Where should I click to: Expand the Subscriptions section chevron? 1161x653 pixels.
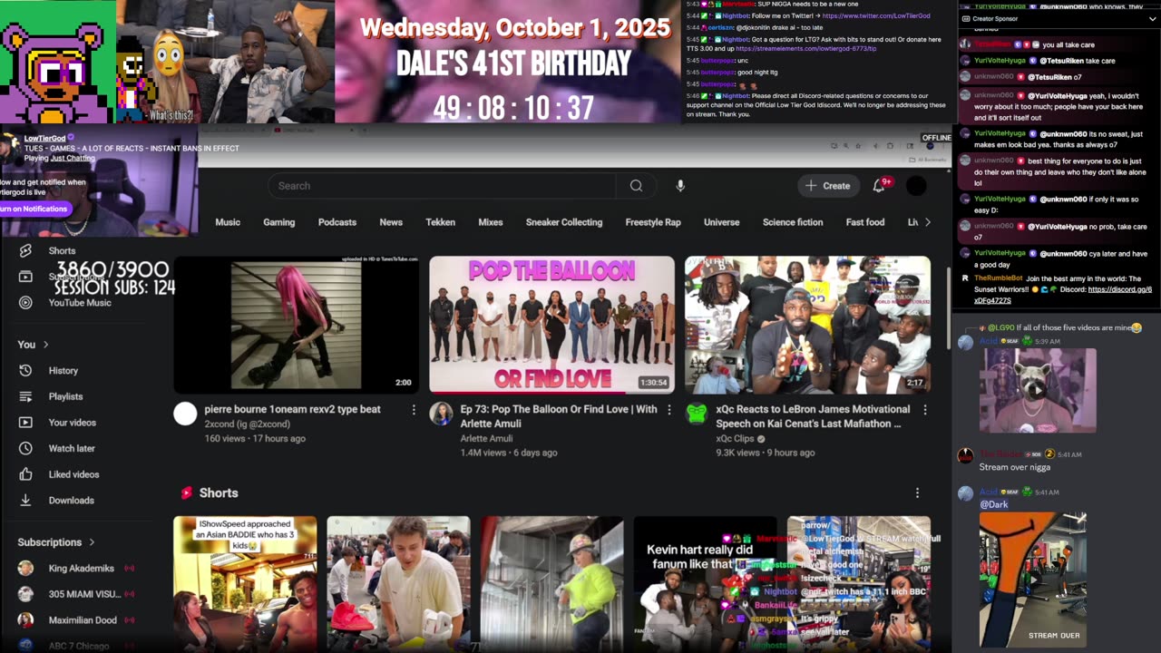[92, 542]
